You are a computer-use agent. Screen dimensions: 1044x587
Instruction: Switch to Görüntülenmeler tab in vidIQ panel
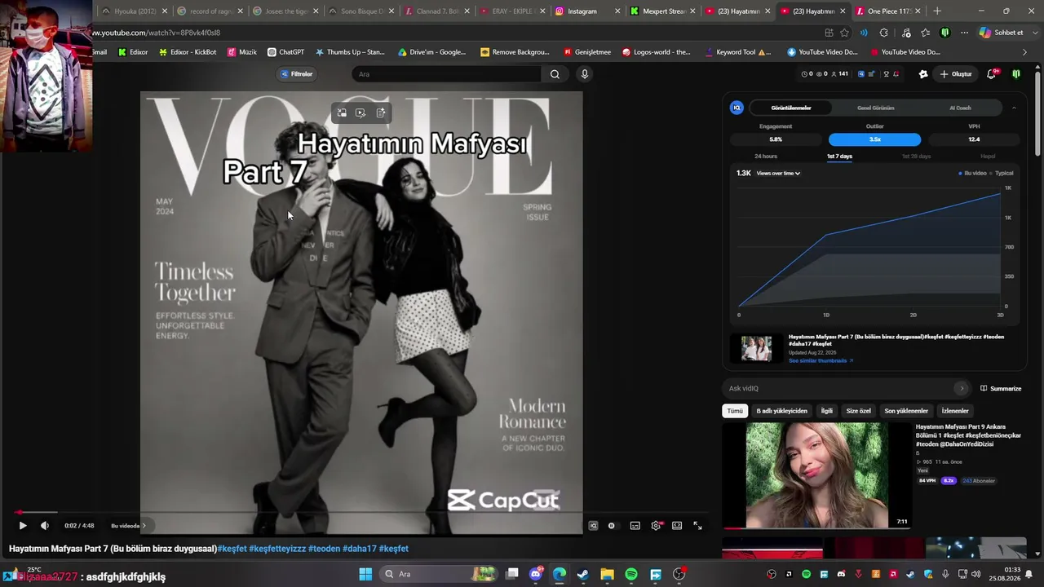[791, 108]
